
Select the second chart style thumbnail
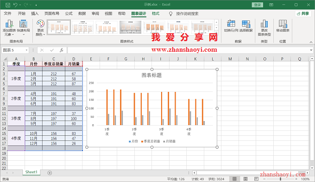click(82, 27)
